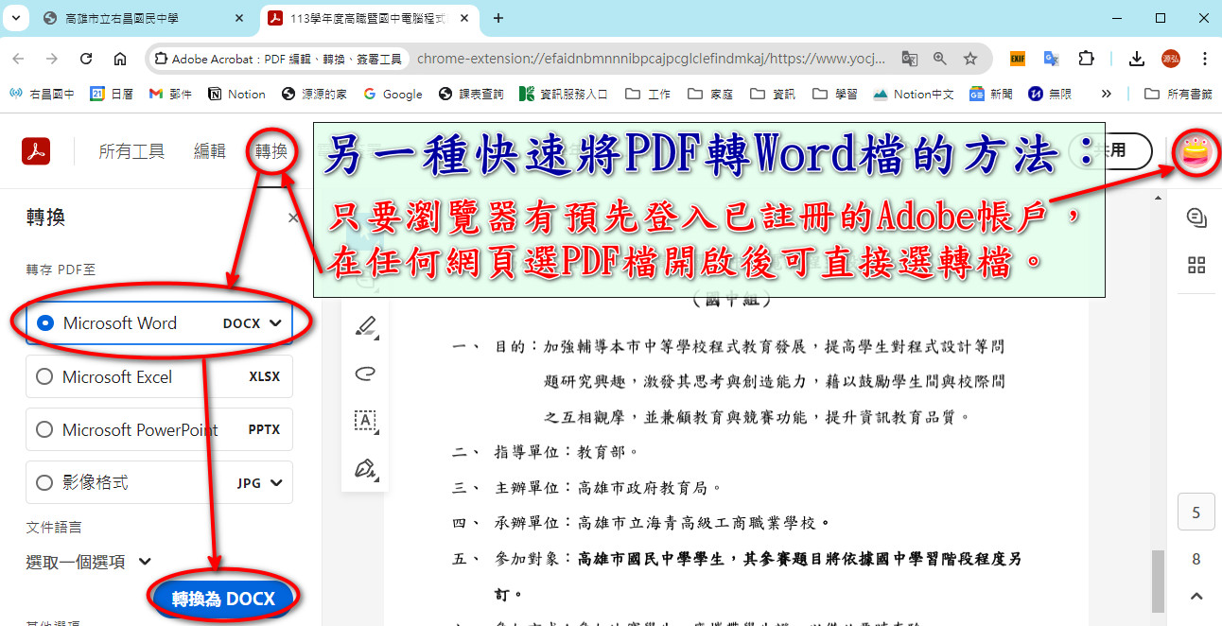The image size is (1222, 626).
Task: Select the highlighter pen annotation tool
Action: [x=365, y=326]
